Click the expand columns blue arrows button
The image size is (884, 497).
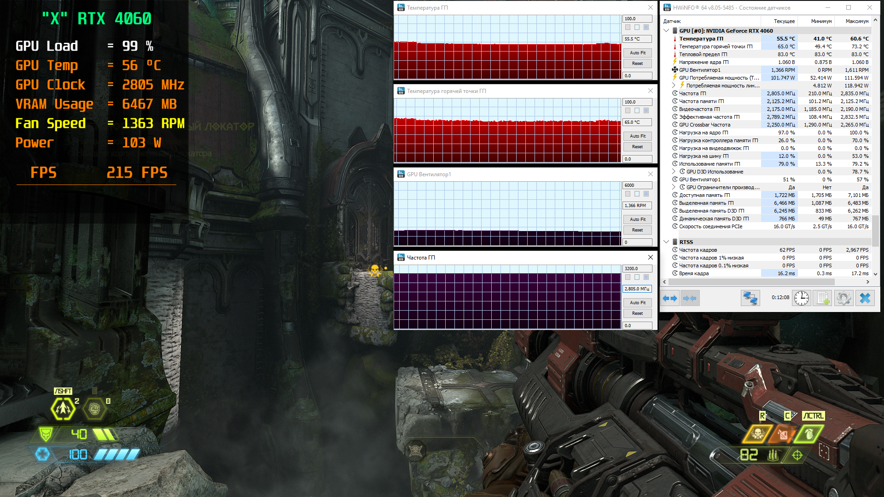click(x=670, y=298)
